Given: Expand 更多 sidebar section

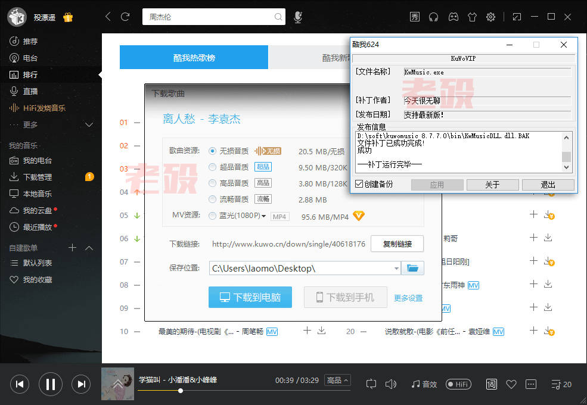Looking at the screenshot, I should pos(89,124).
